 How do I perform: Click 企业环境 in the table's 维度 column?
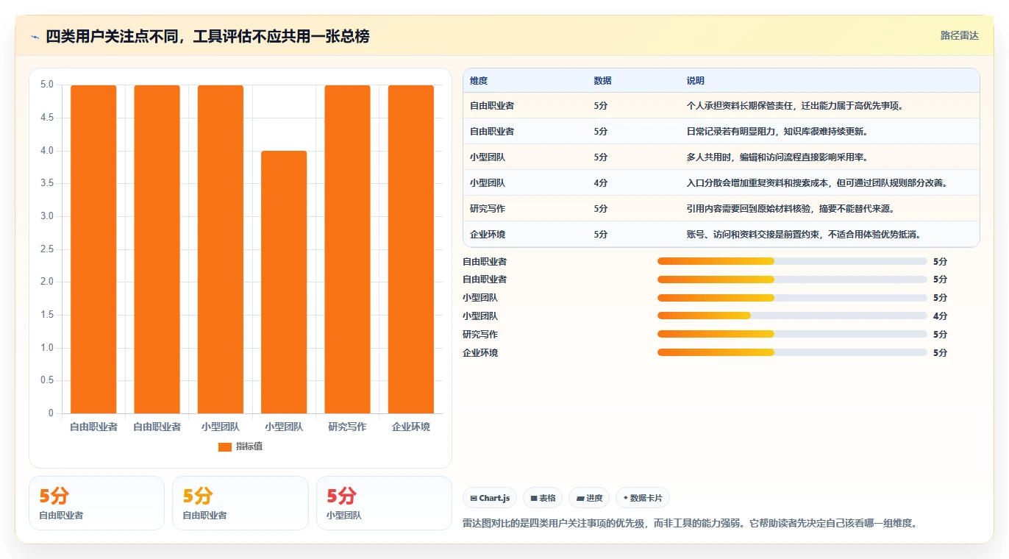tap(488, 235)
